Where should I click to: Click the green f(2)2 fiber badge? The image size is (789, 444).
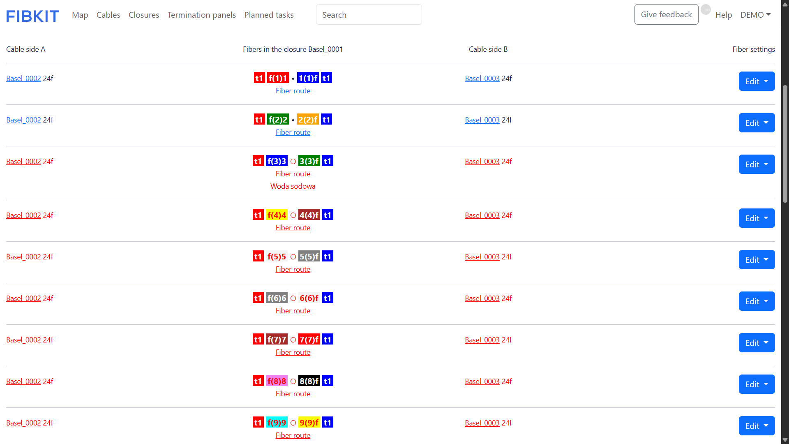278,119
